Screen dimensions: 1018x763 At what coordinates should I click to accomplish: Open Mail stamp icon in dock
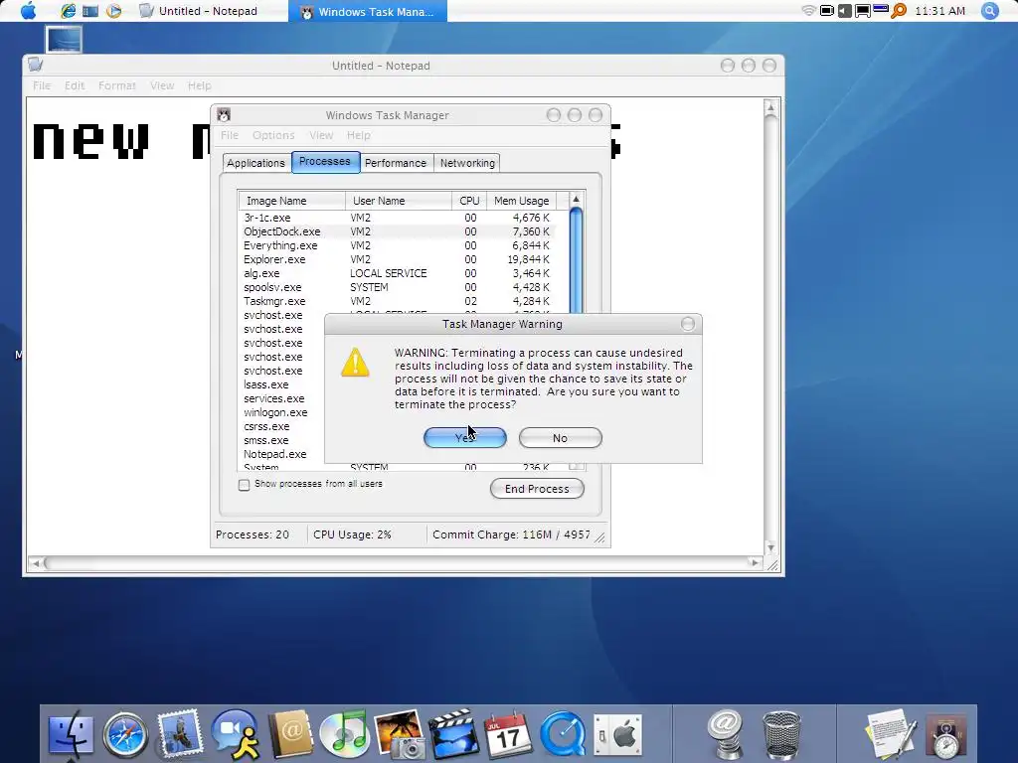point(180,733)
